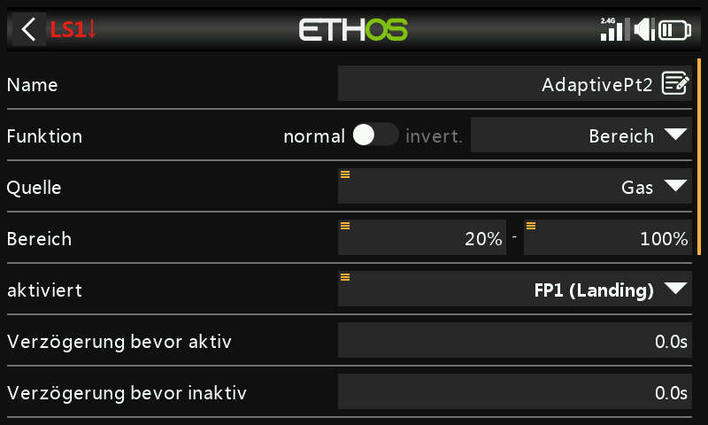708x425 pixels.
Task: Click the orange vertical scrollbar
Action: [x=699, y=157]
